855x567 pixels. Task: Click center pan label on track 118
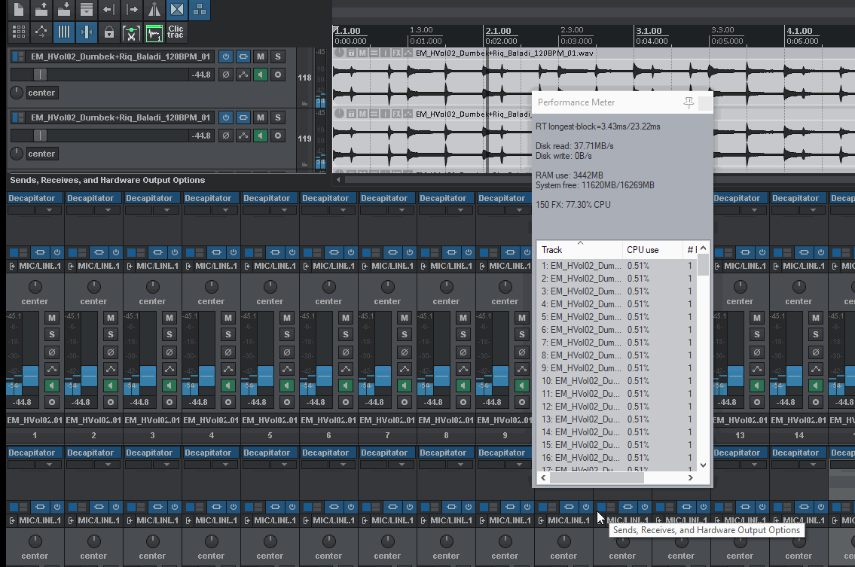(41, 93)
